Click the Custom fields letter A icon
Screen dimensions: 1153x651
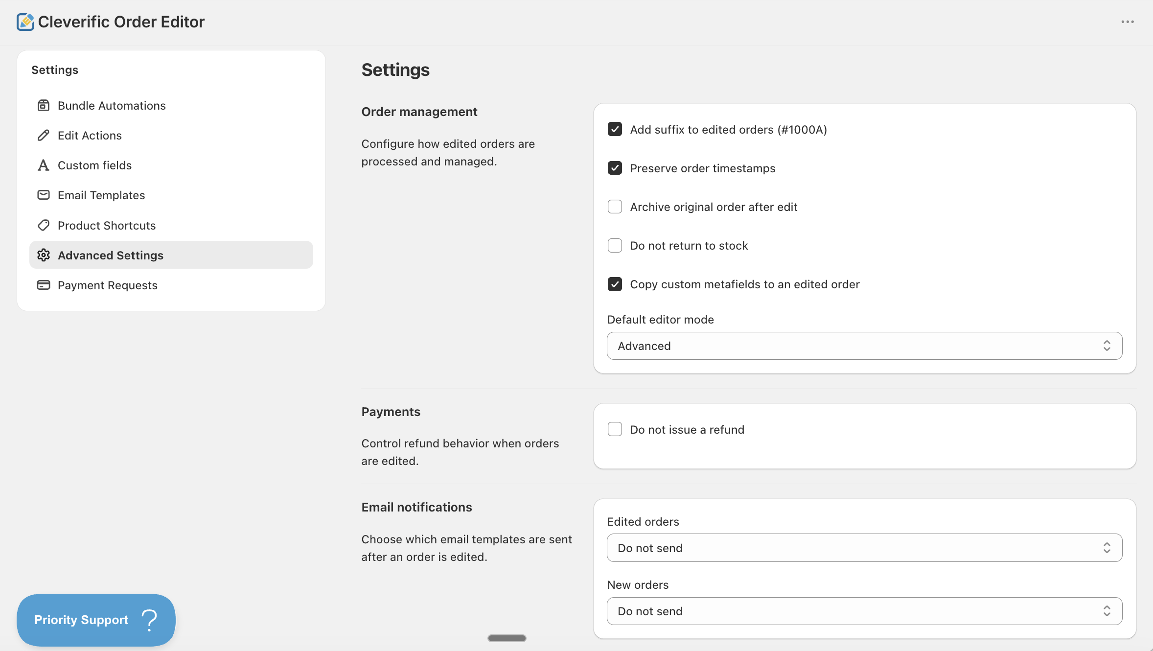pyautogui.click(x=44, y=165)
